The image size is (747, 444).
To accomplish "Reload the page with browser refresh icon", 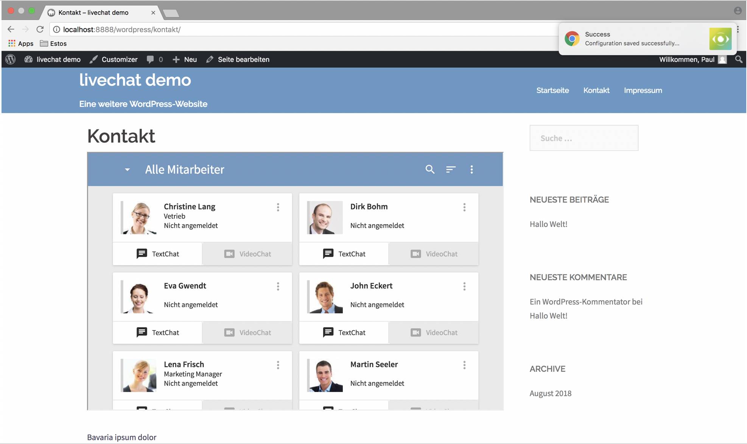I will [40, 29].
